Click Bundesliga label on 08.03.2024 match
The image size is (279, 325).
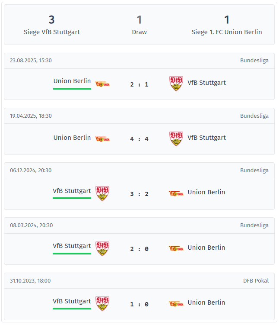pos(254,225)
